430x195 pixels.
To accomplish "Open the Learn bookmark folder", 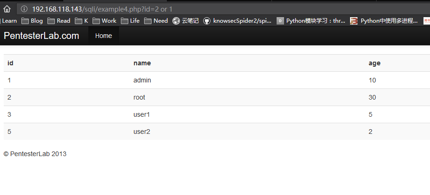I will point(8,21).
